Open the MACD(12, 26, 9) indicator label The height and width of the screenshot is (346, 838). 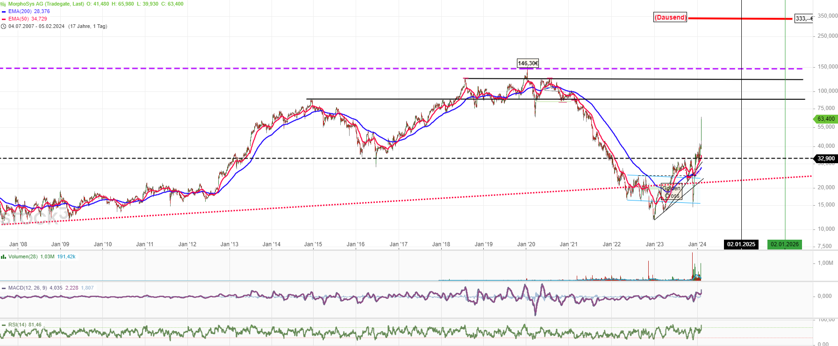(x=28, y=288)
